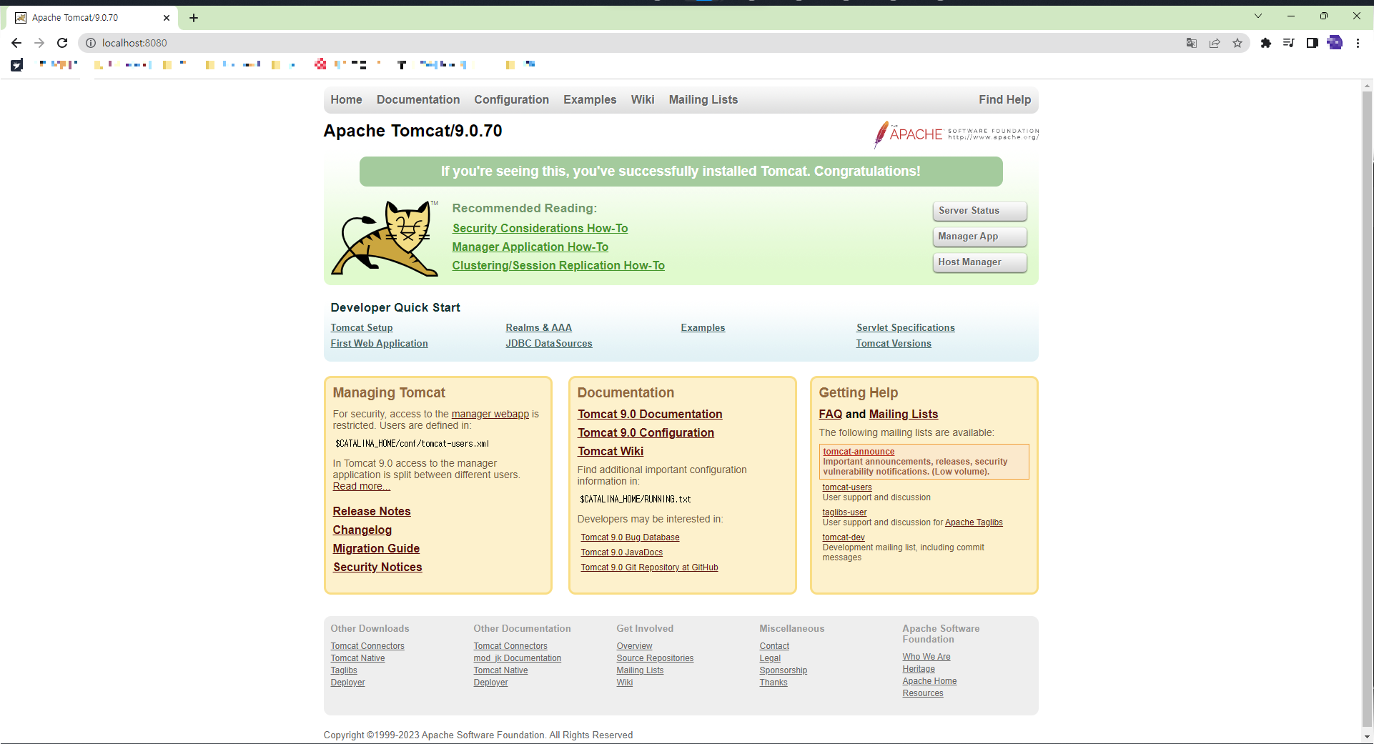Reload the localhost:8080 page
The image size is (1374, 744).
click(62, 43)
